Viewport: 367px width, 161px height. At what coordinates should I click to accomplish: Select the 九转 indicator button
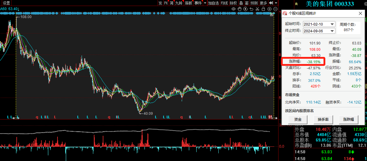click(x=179, y=3)
